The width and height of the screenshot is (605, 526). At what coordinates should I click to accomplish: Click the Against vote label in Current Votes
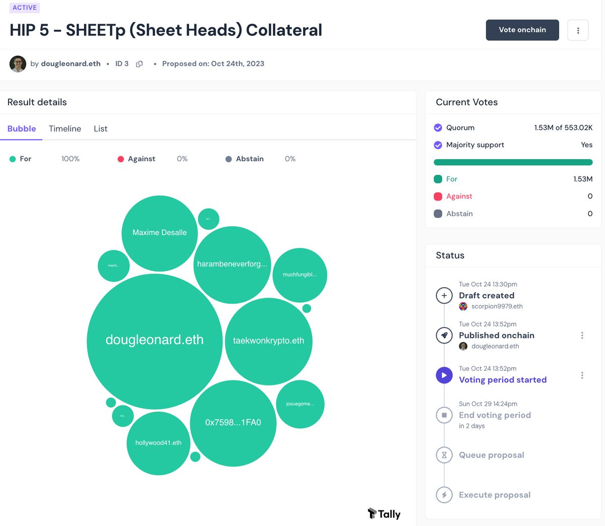459,196
